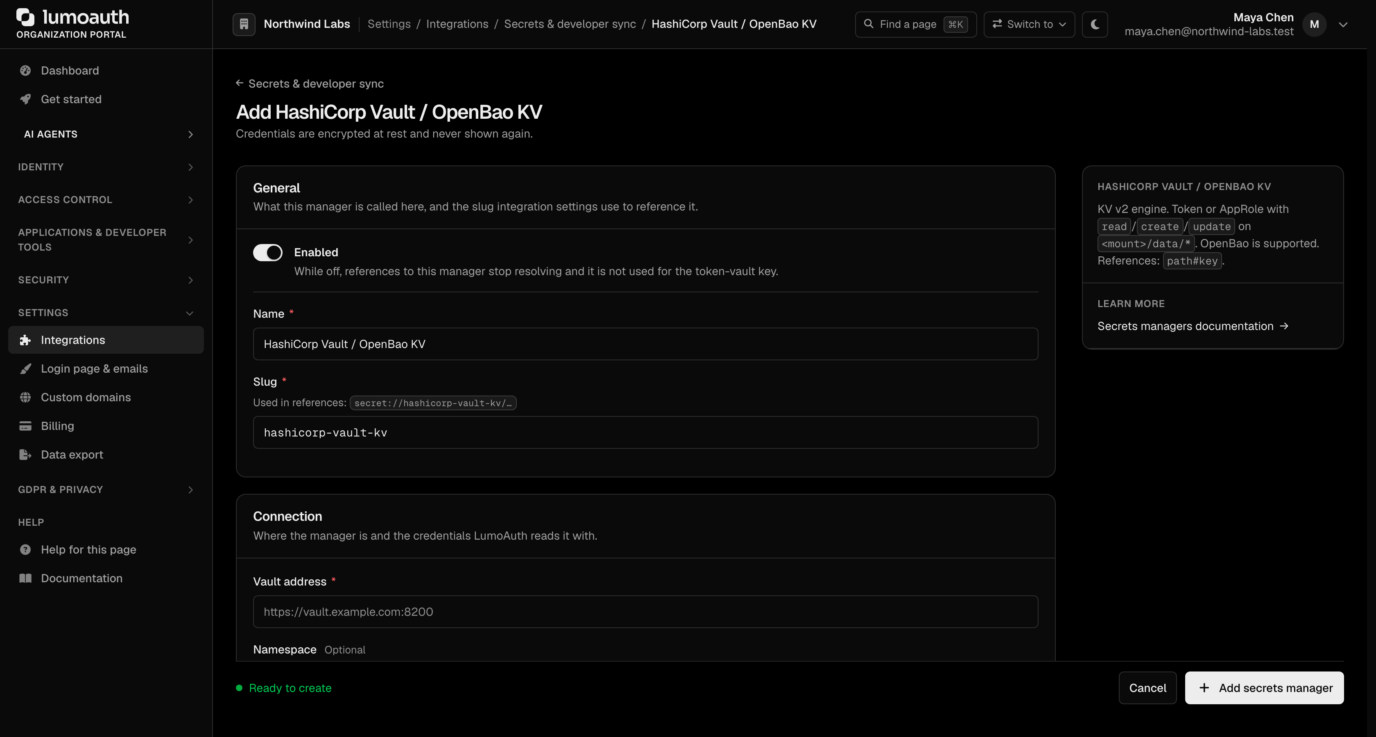1376x737 pixels.
Task: Click the path#key code snippet
Action: (x=1192, y=261)
